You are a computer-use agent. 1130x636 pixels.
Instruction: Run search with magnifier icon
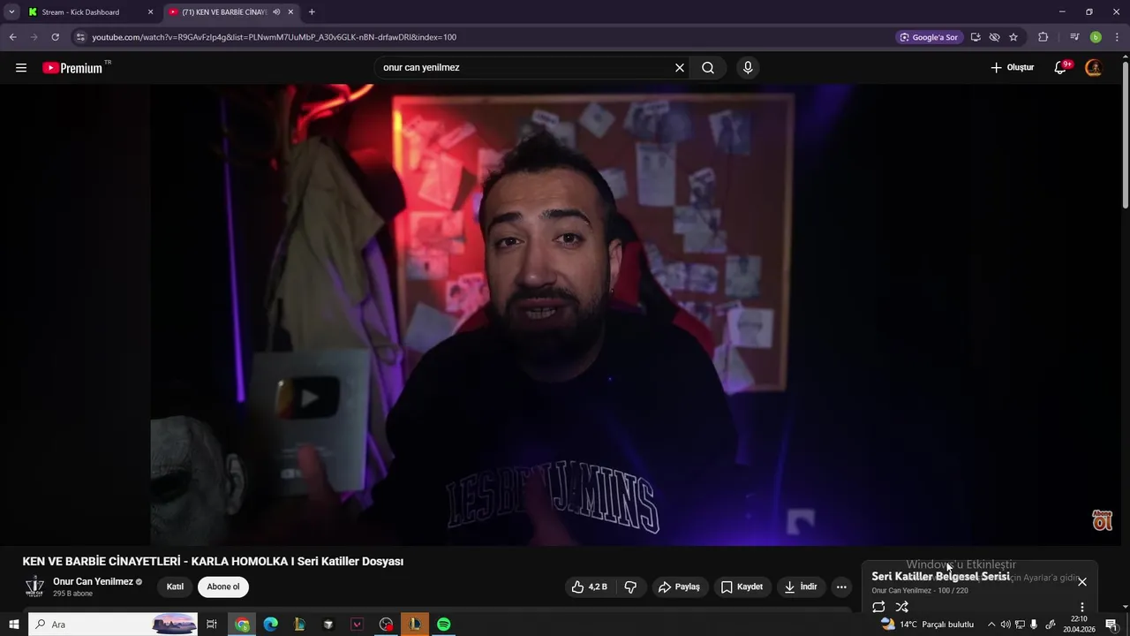click(x=708, y=67)
